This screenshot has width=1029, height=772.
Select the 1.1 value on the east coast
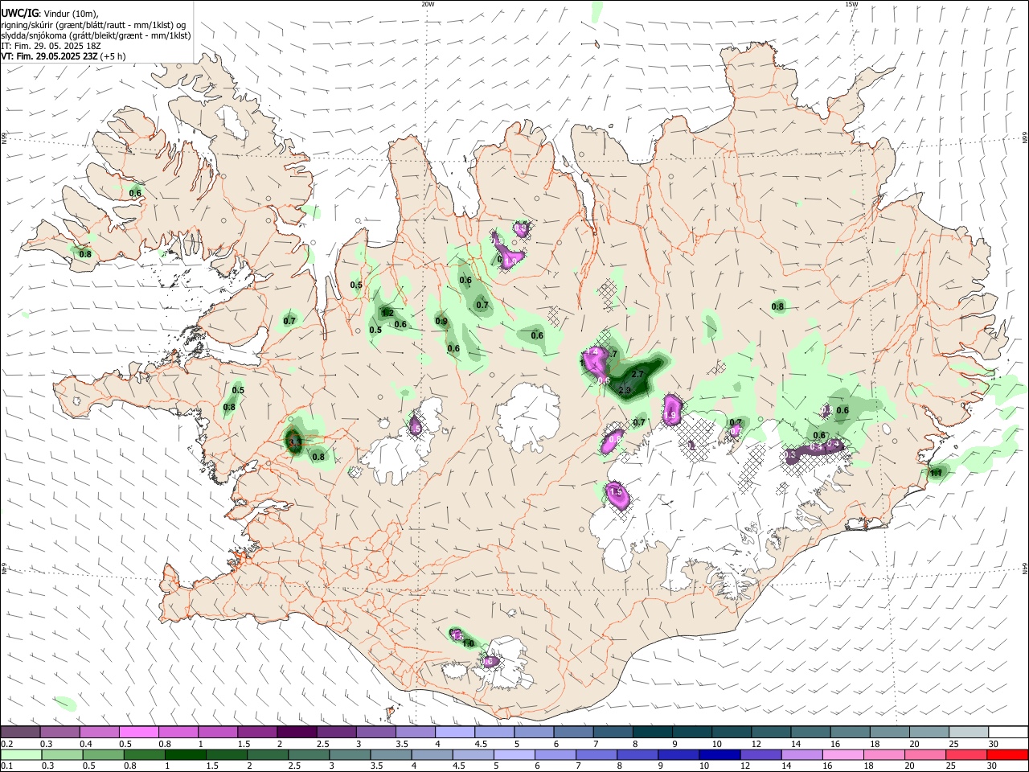pos(936,473)
